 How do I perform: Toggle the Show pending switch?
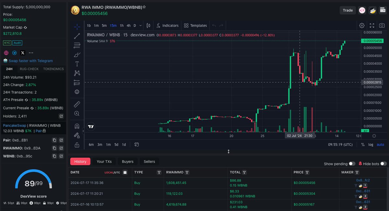[352, 164]
